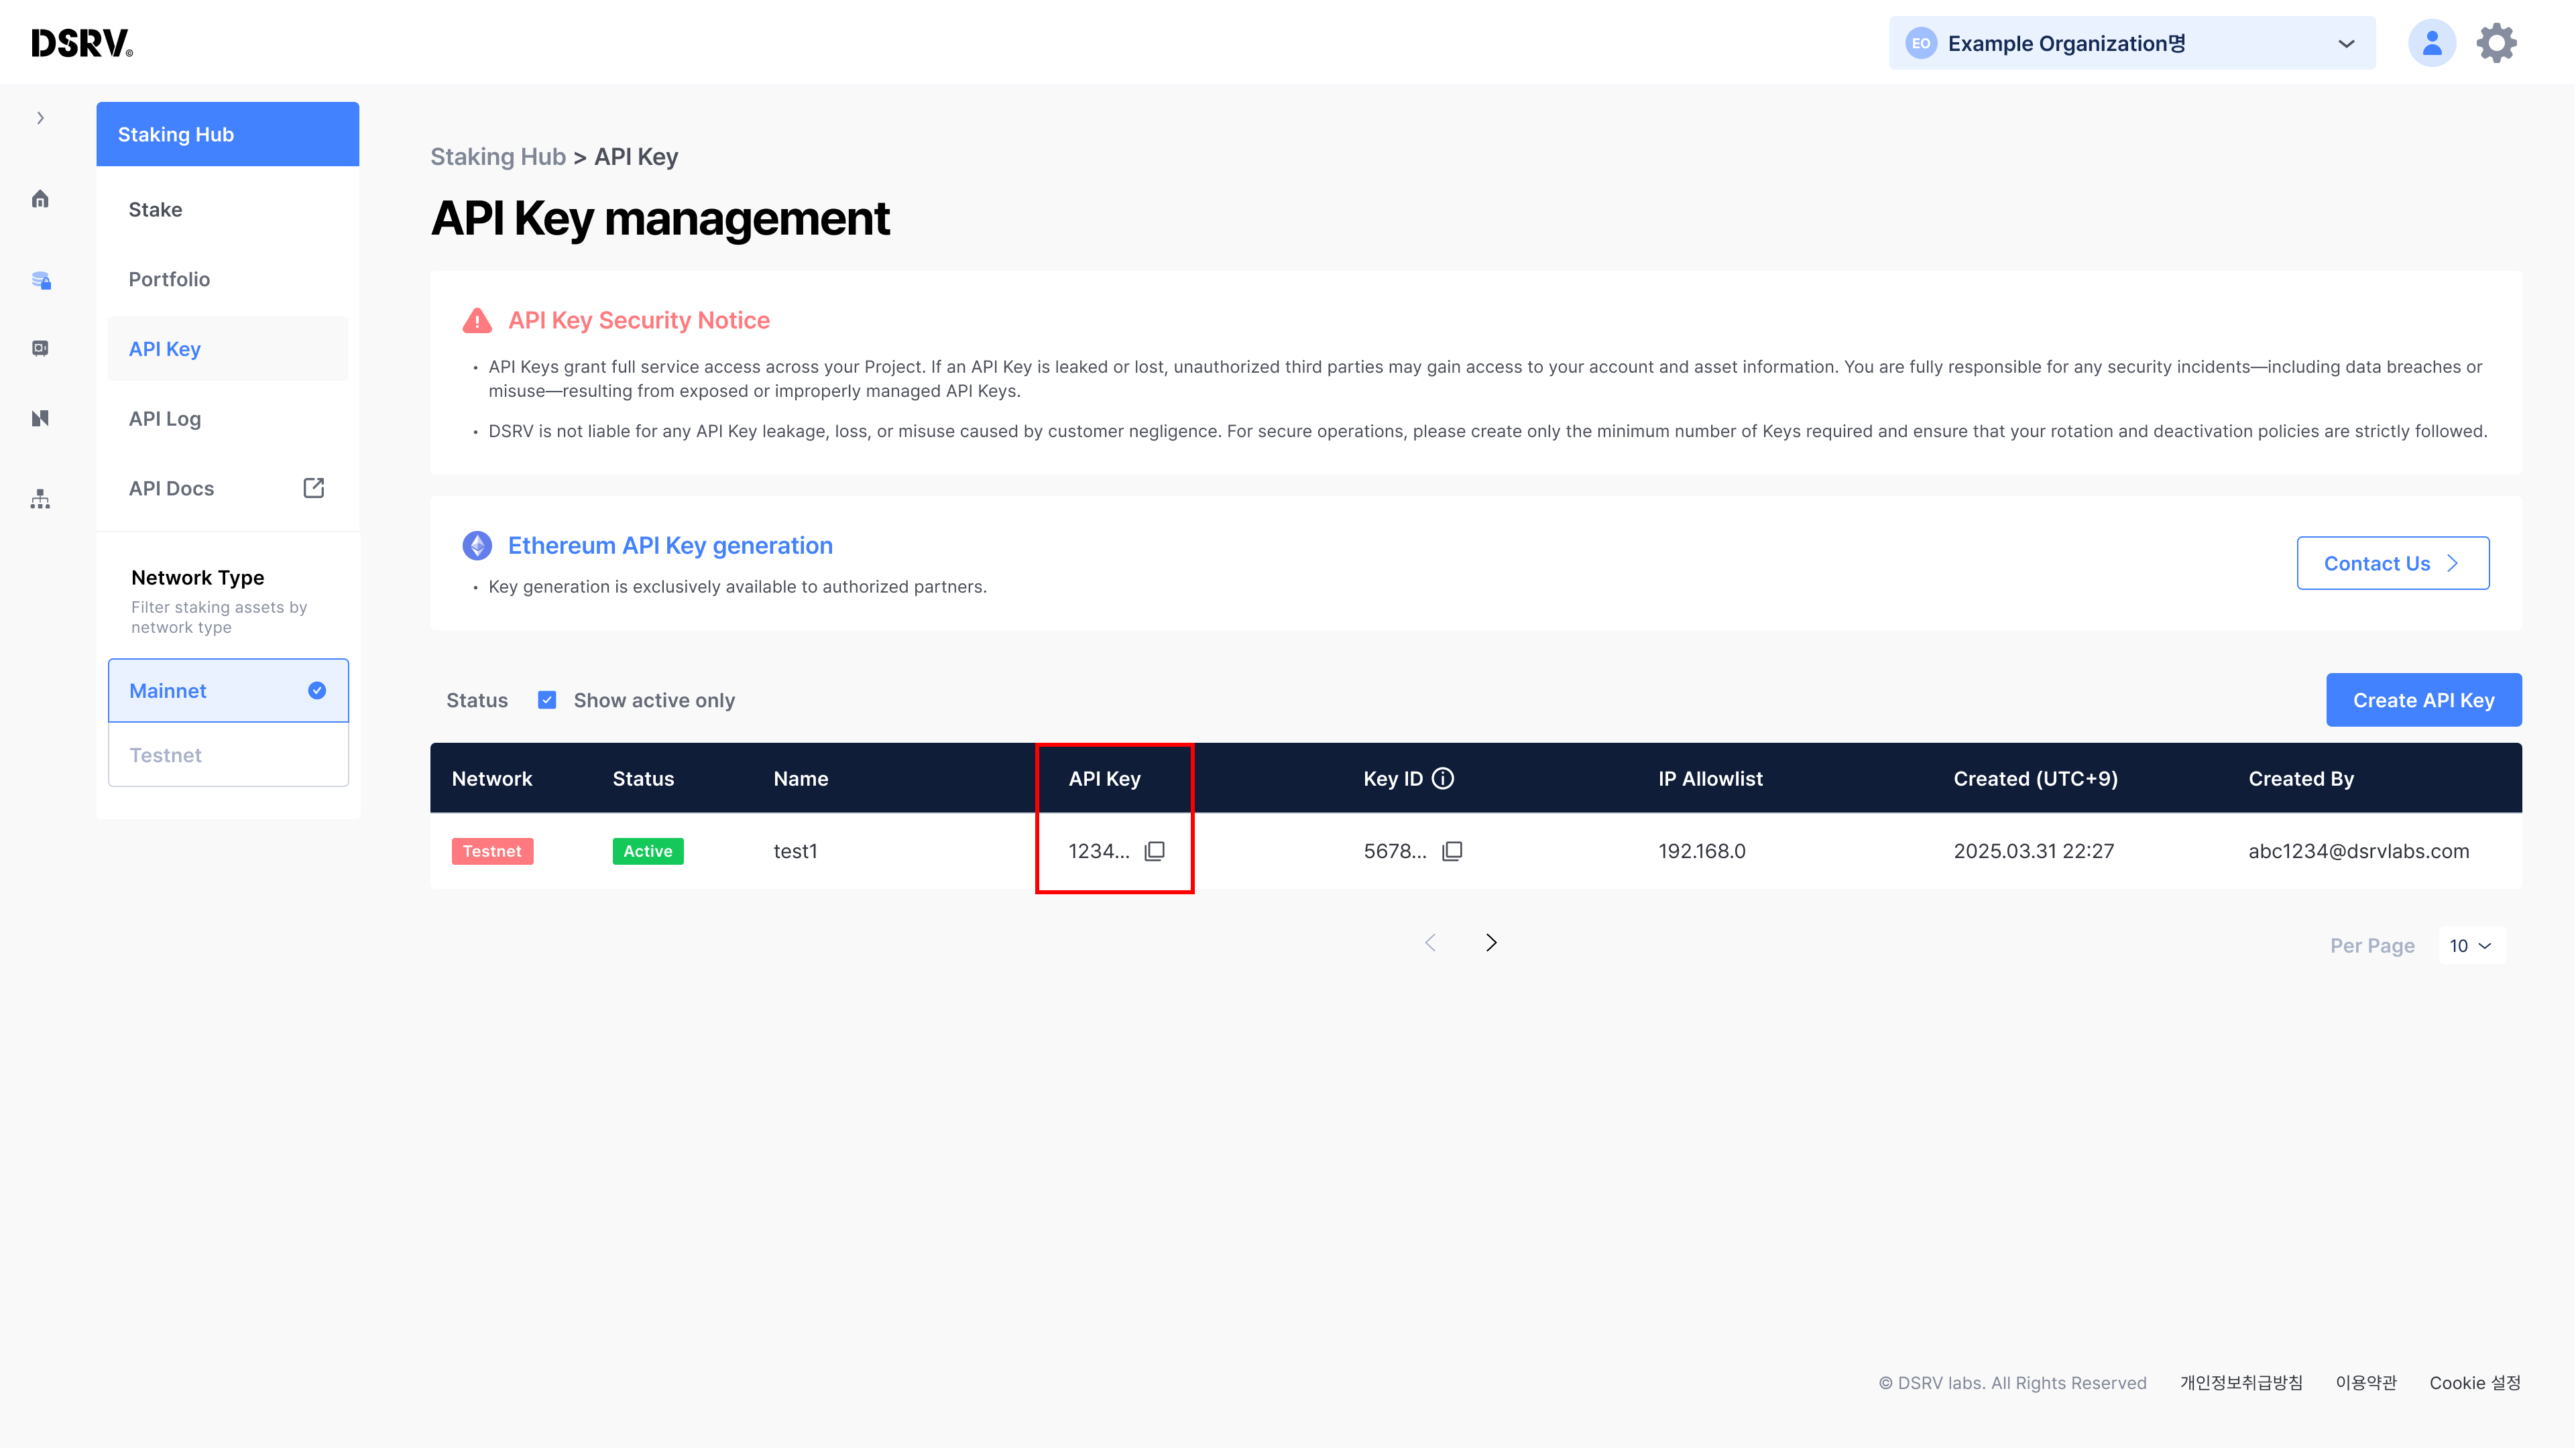
Task: Uncheck the Show active only checkbox
Action: [547, 700]
